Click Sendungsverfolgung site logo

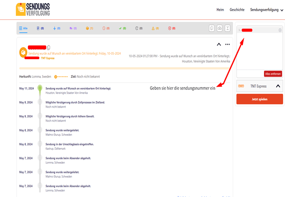pos(33,10)
